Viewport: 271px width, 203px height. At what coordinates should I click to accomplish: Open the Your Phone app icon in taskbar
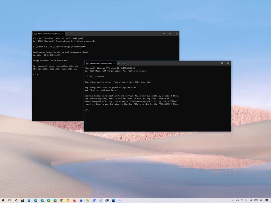point(29,200)
